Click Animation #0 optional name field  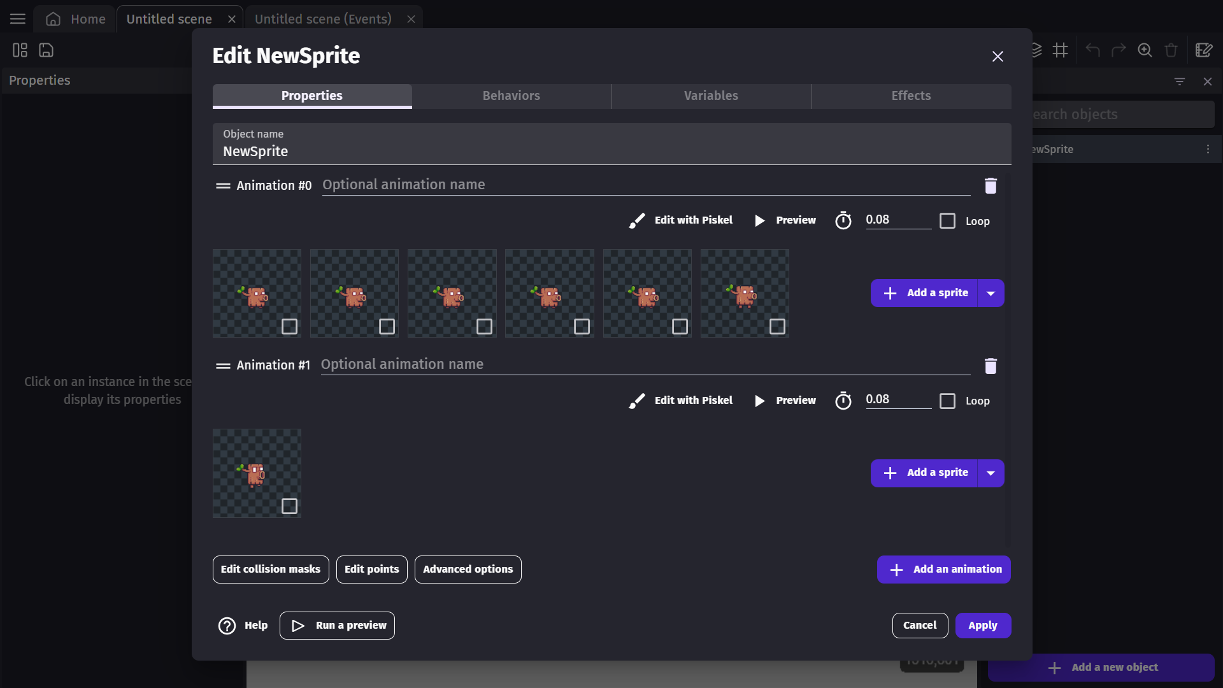(645, 185)
